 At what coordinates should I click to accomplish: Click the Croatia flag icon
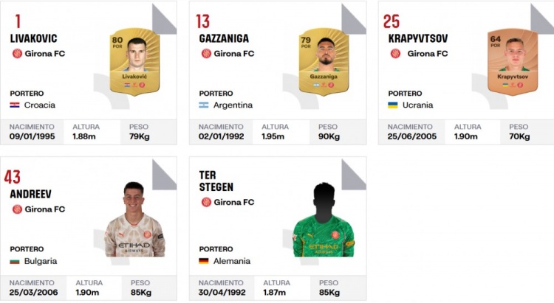[x=15, y=105]
